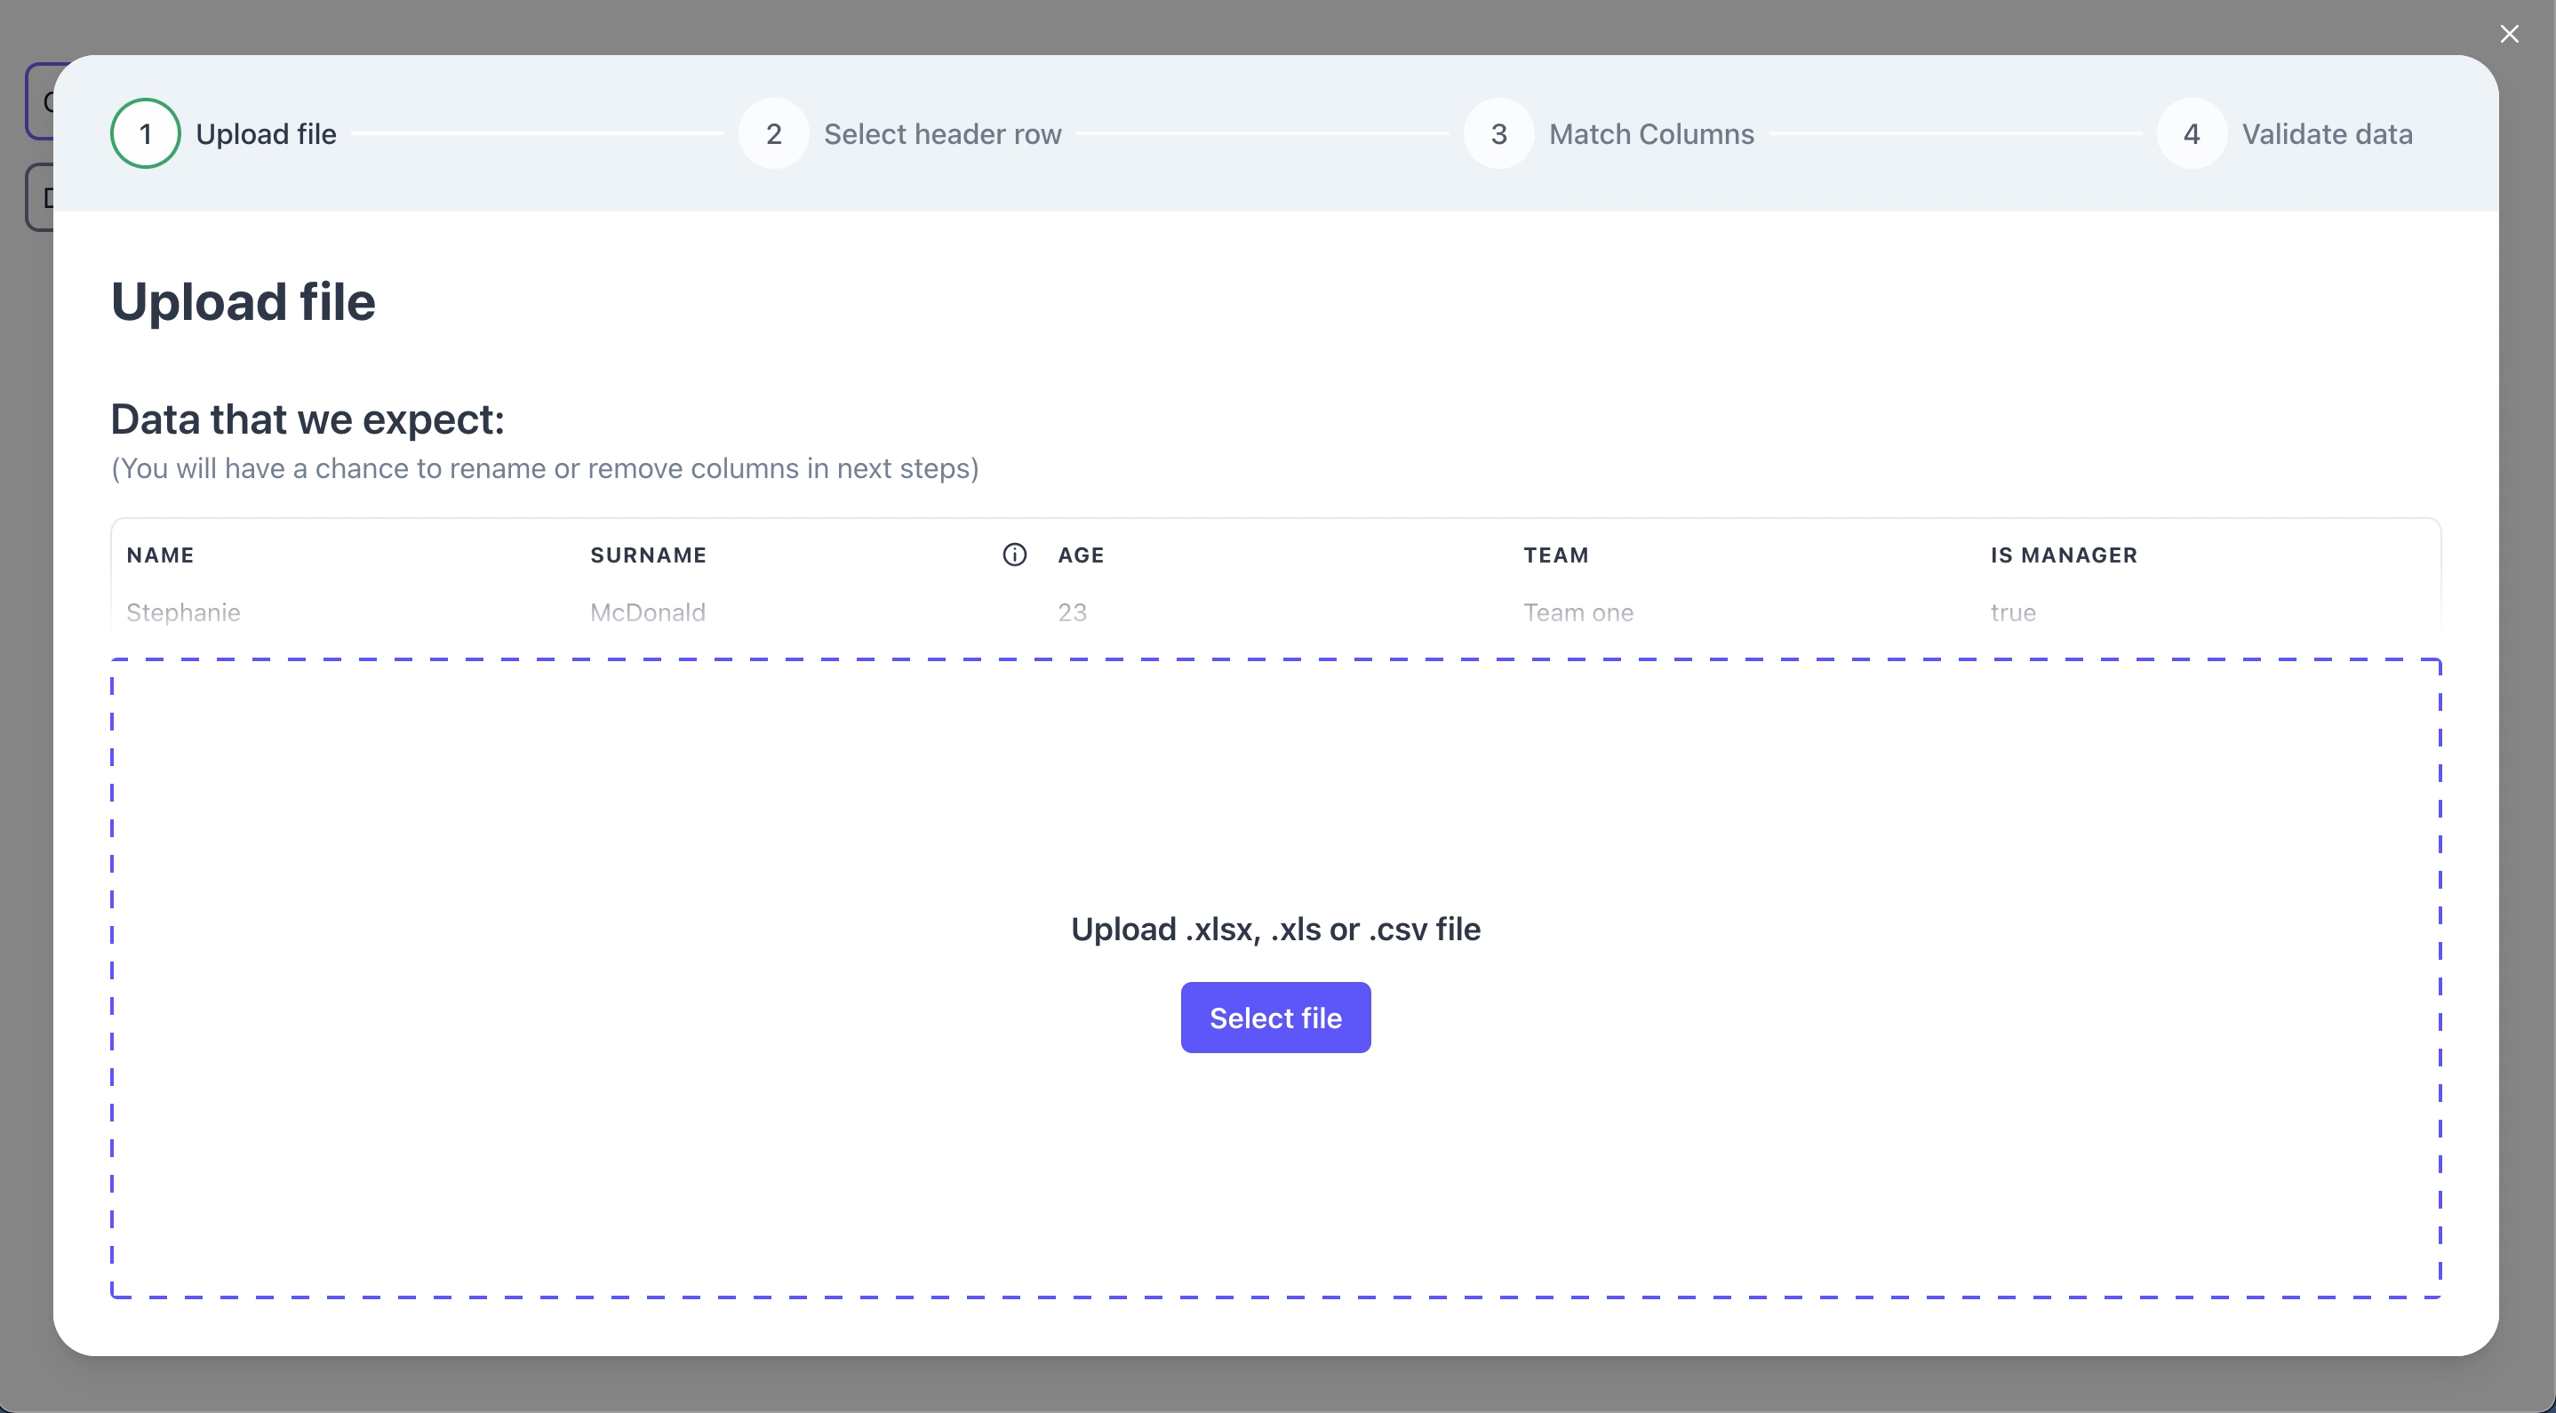Image resolution: width=2556 pixels, height=1413 pixels.
Task: Click step 4 circle indicator
Action: [2192, 134]
